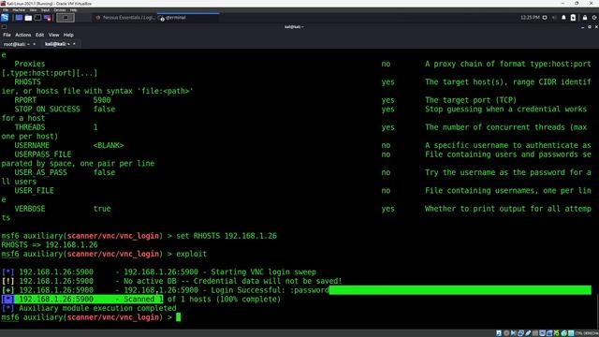This screenshot has width=599, height=337.
Task: Open the VirtualBox Help menu
Action: click(73, 10)
